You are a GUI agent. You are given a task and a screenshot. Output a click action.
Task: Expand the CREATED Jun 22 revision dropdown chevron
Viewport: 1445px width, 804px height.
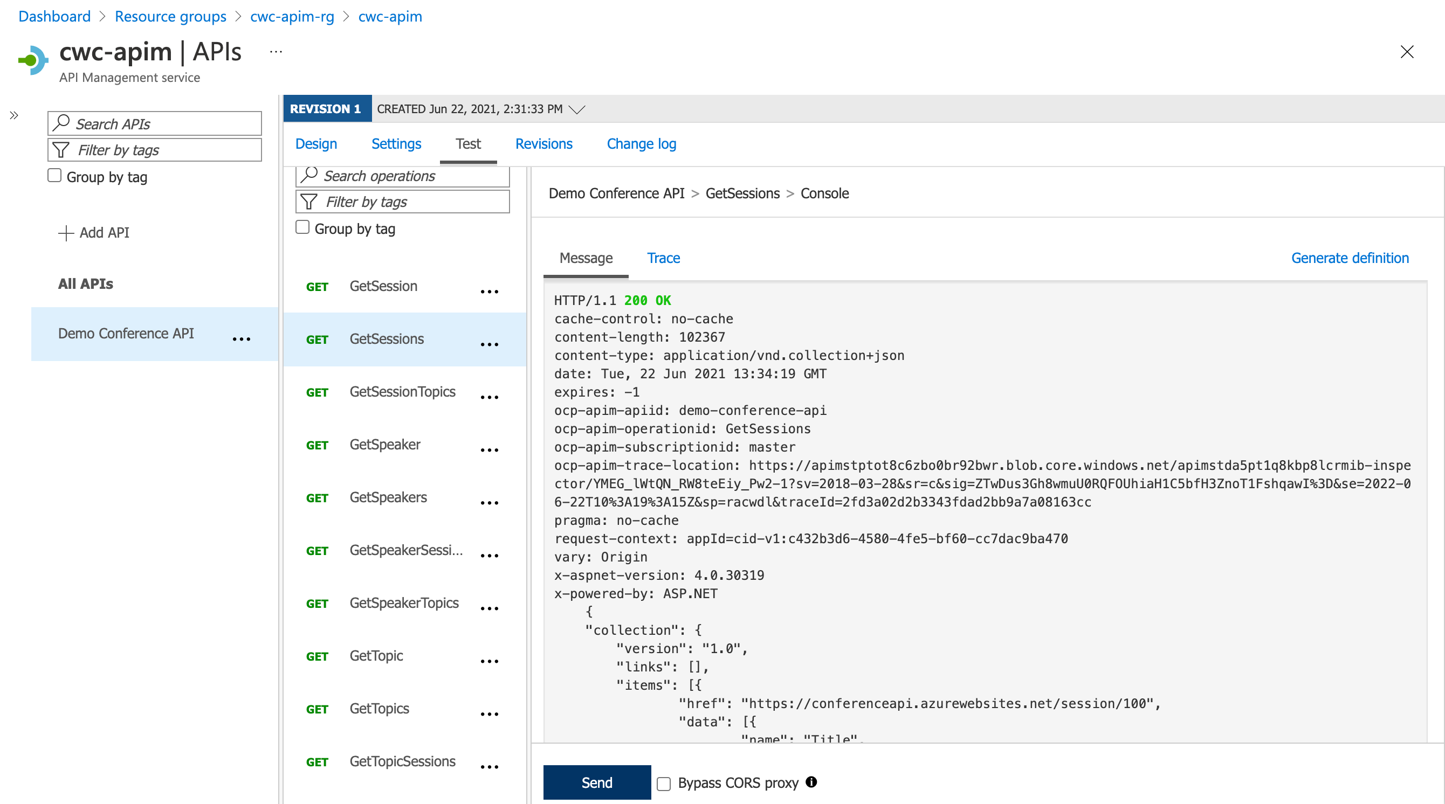(x=577, y=109)
